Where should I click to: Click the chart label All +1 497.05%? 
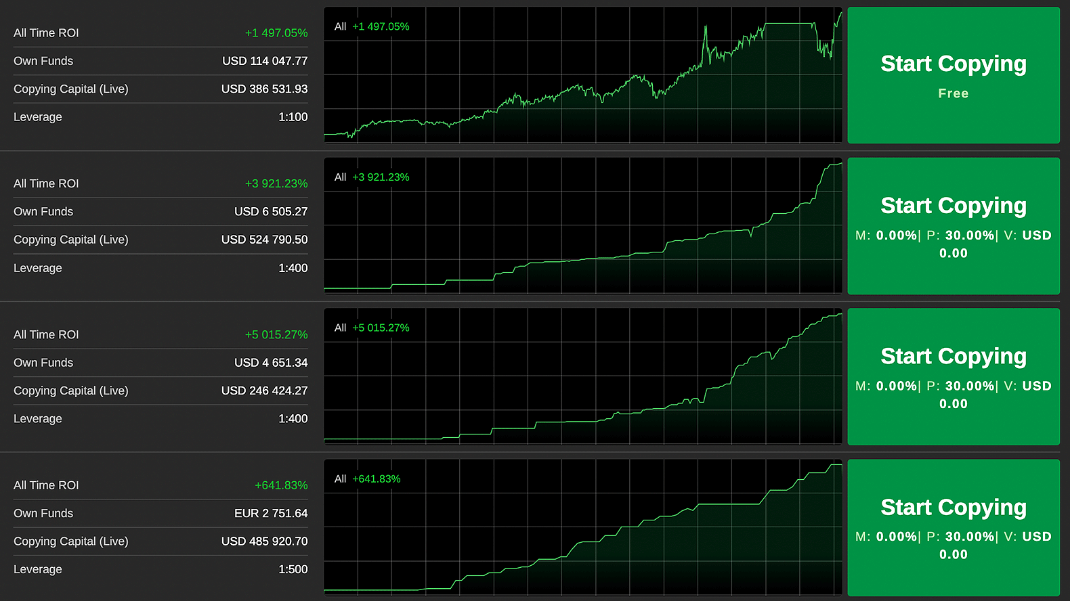point(372,26)
